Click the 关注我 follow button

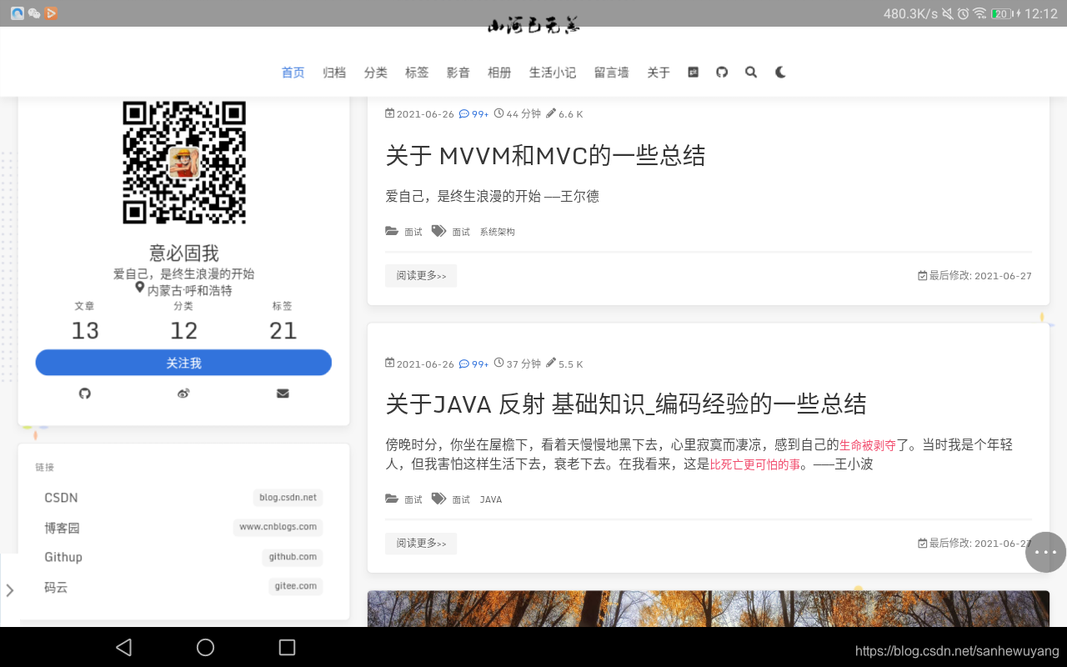pyautogui.click(x=183, y=362)
